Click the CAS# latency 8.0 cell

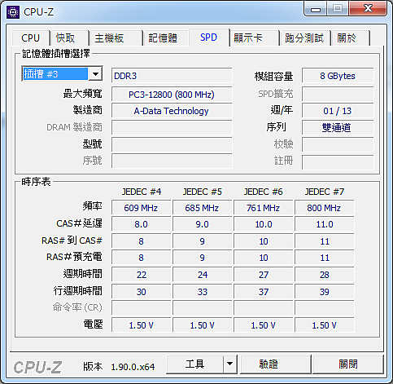pyautogui.click(x=141, y=224)
